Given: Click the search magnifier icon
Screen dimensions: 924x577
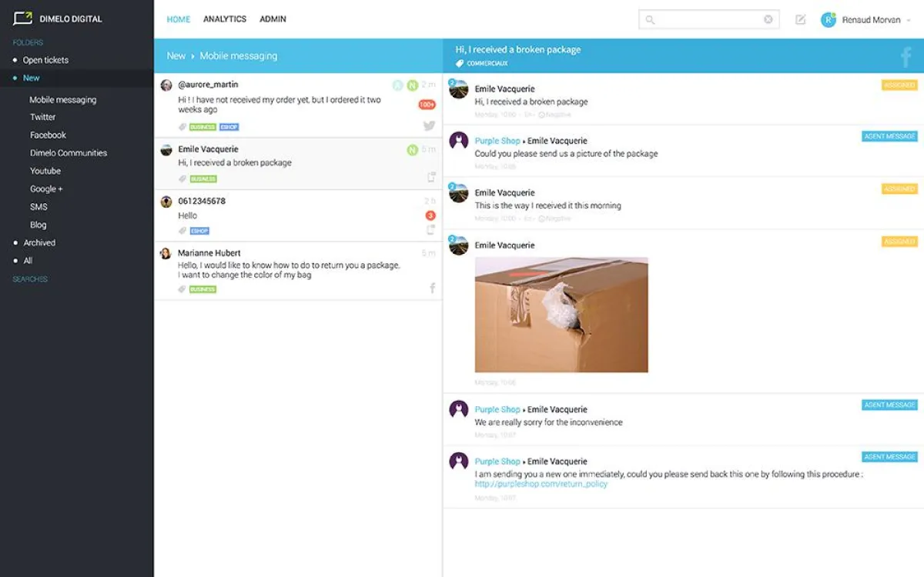Looking at the screenshot, I should point(650,20).
